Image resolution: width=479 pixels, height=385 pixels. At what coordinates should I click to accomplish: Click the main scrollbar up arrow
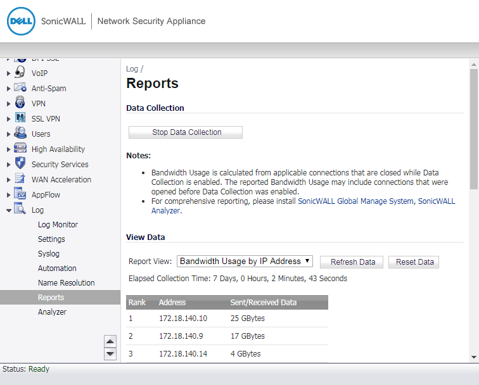click(x=474, y=65)
